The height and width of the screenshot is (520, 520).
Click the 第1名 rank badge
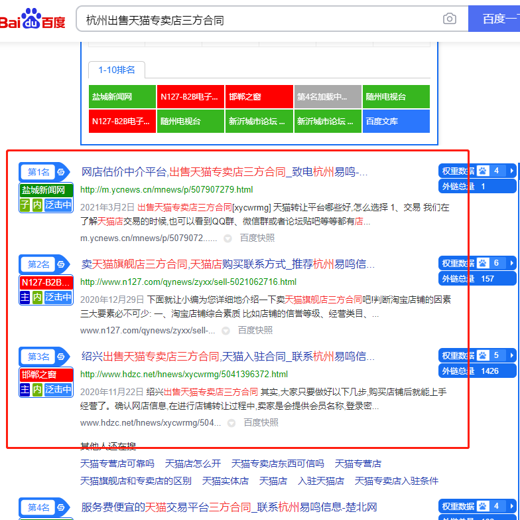point(38,172)
